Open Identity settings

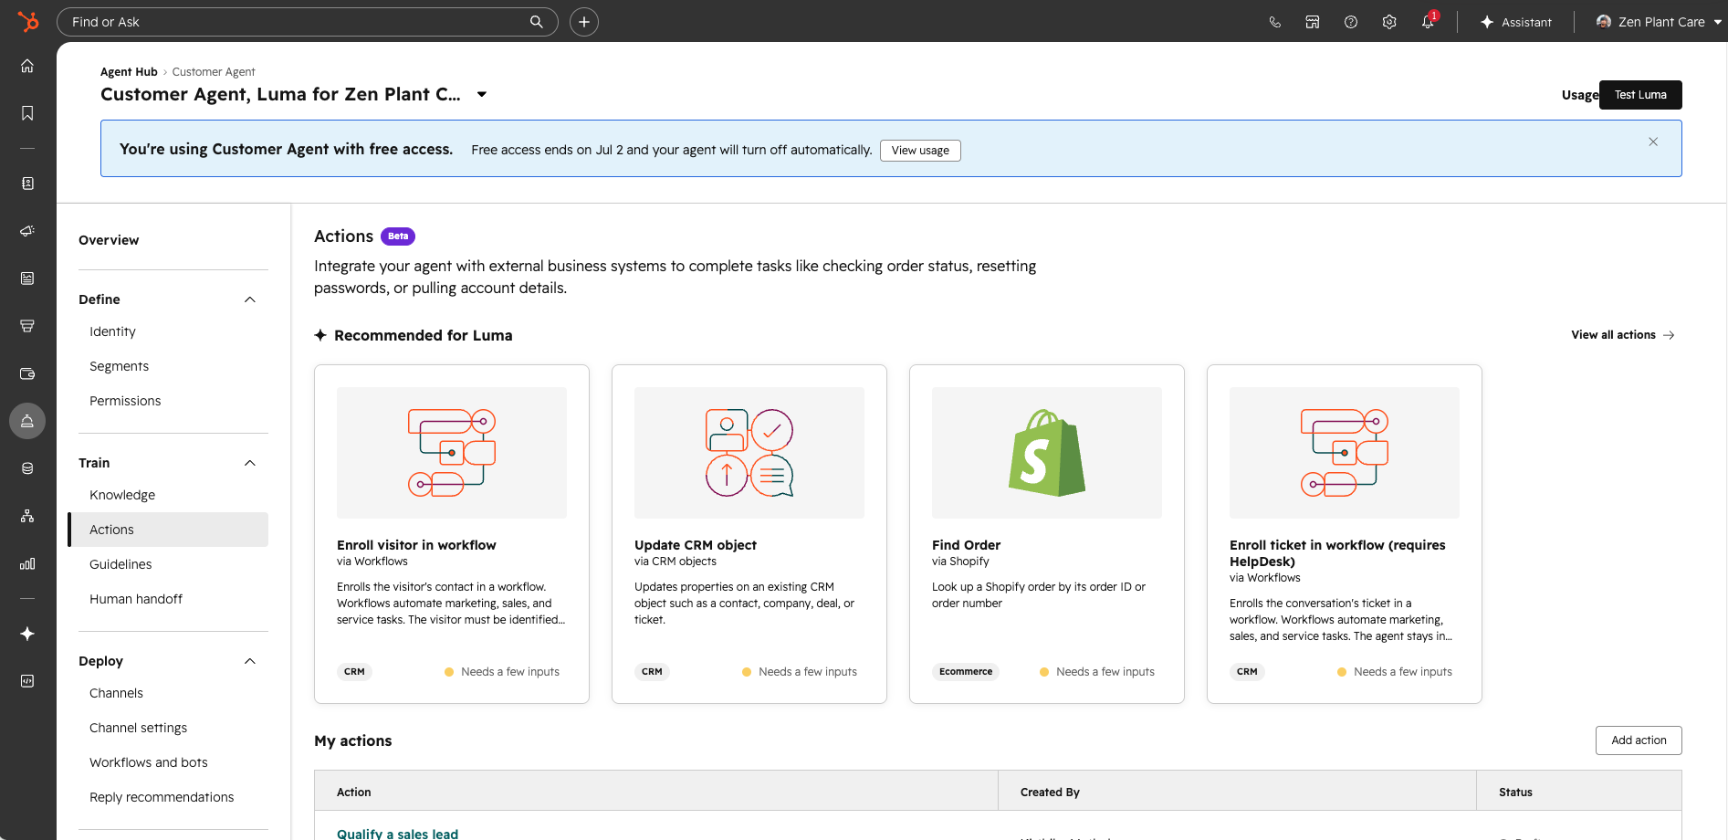[x=112, y=331]
